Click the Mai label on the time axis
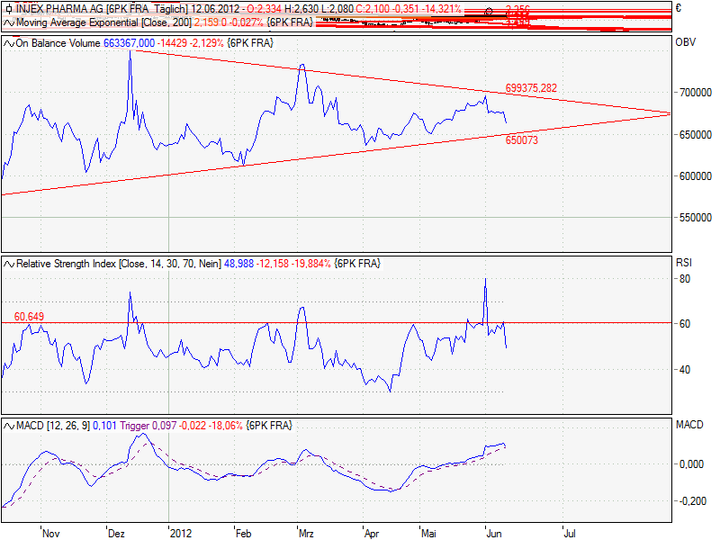The height and width of the screenshot is (540, 720). pos(428,534)
